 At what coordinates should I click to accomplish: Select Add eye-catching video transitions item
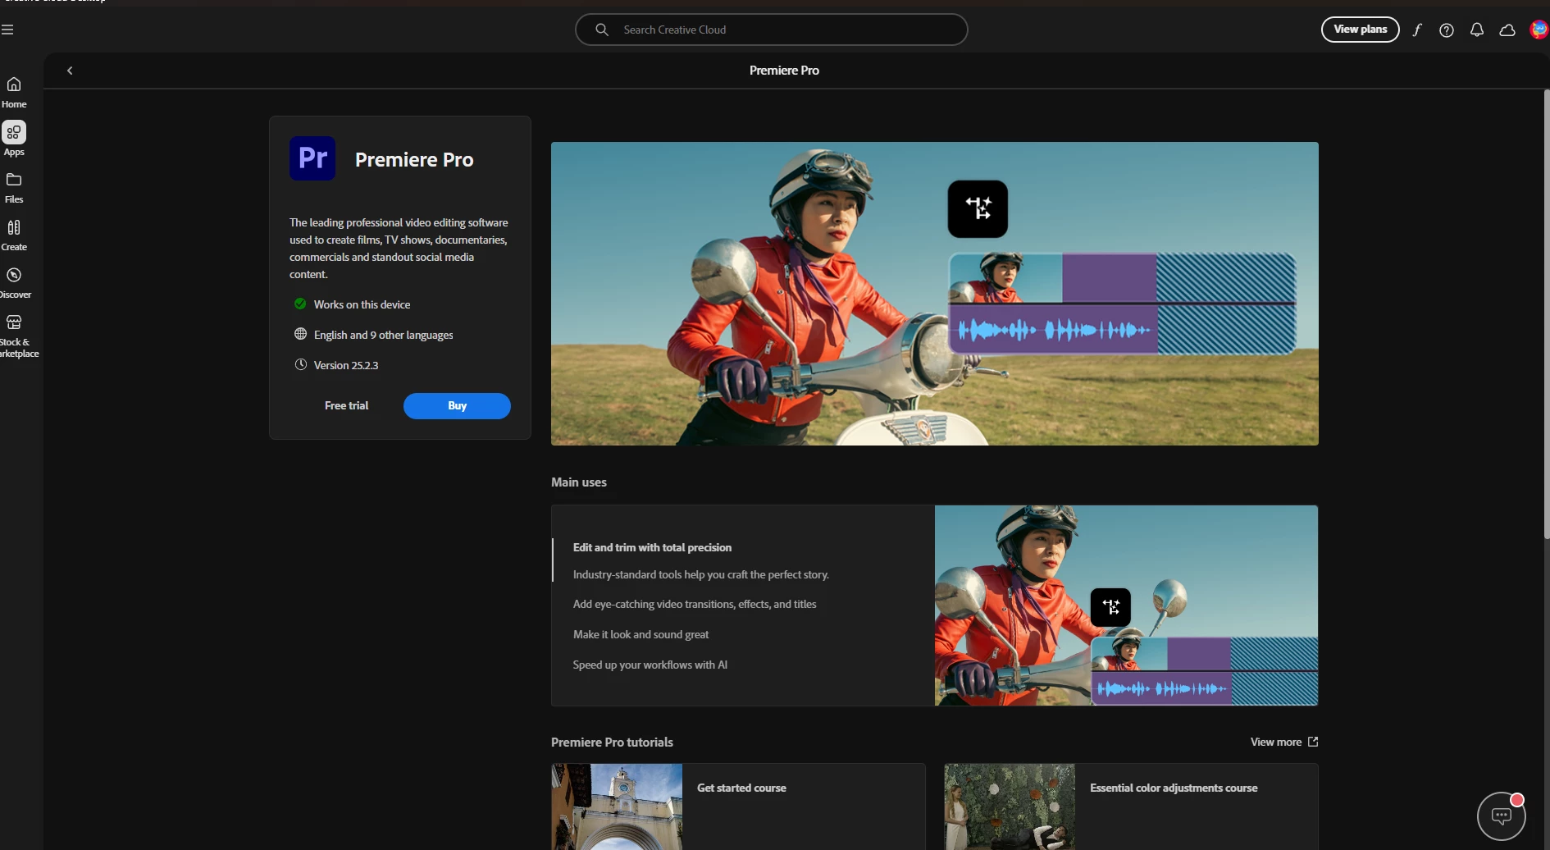[695, 604]
